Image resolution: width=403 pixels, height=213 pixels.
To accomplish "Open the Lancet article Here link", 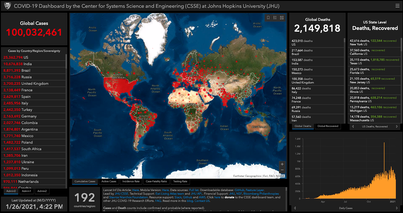I will [136, 190].
